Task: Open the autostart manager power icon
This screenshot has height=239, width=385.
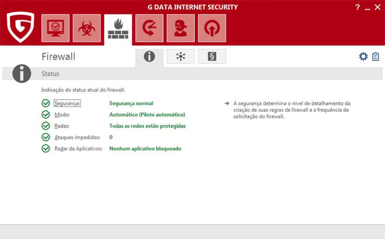Action: pos(212,28)
